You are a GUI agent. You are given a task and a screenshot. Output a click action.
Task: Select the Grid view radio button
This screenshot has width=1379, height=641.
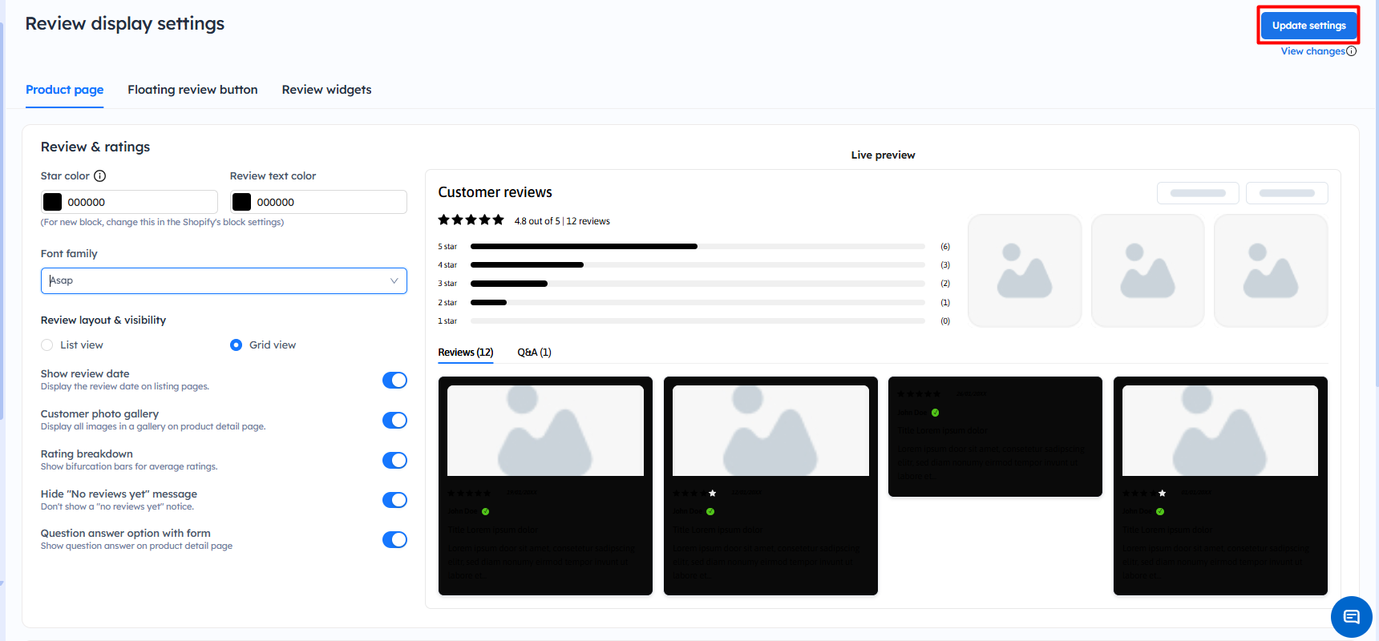(x=237, y=345)
